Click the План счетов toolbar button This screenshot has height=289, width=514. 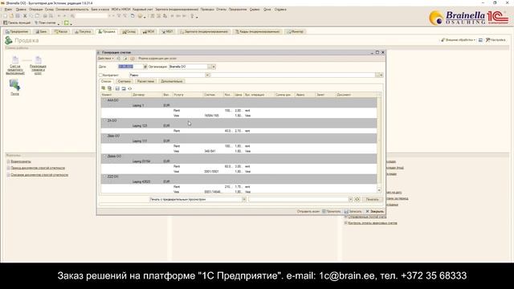tap(45, 23)
